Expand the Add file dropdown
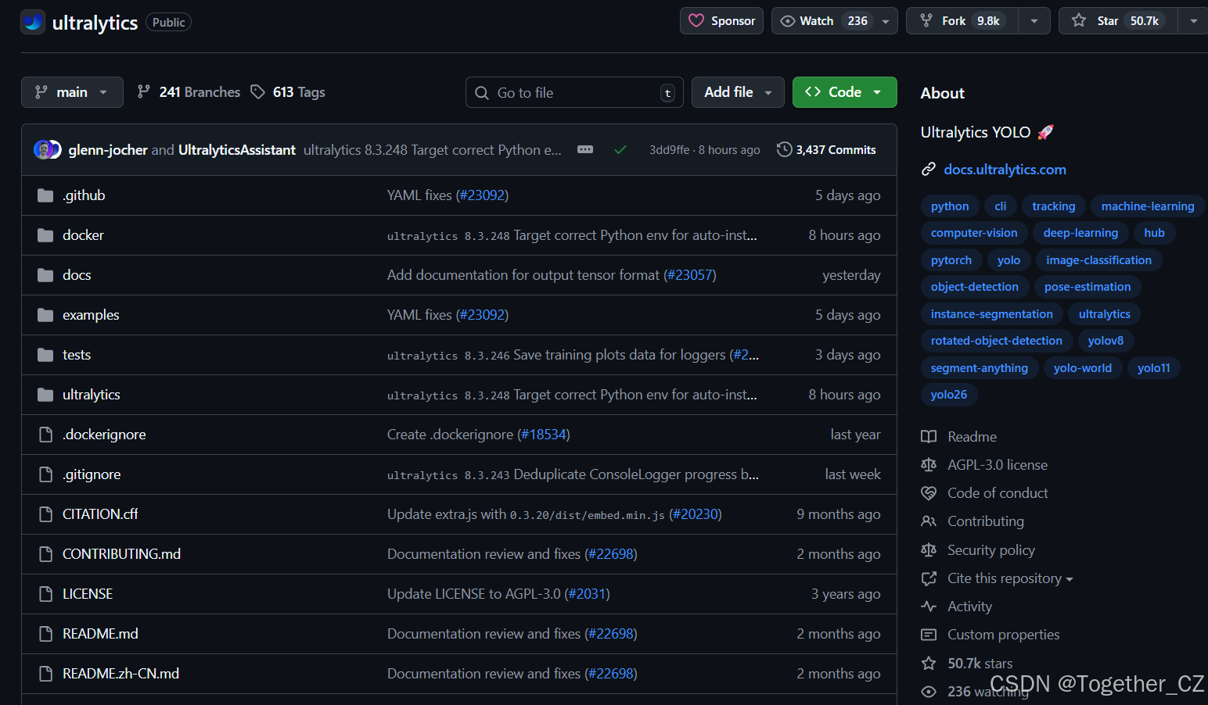 tap(738, 92)
